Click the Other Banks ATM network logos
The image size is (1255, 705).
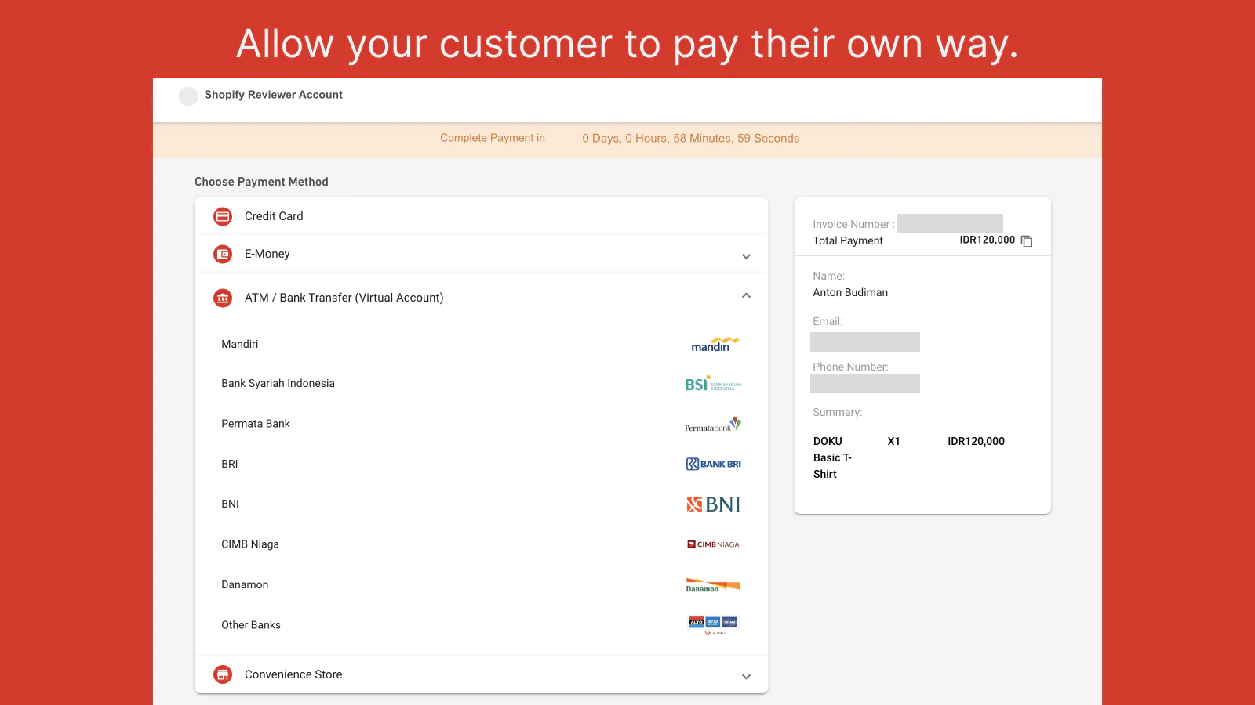point(713,624)
